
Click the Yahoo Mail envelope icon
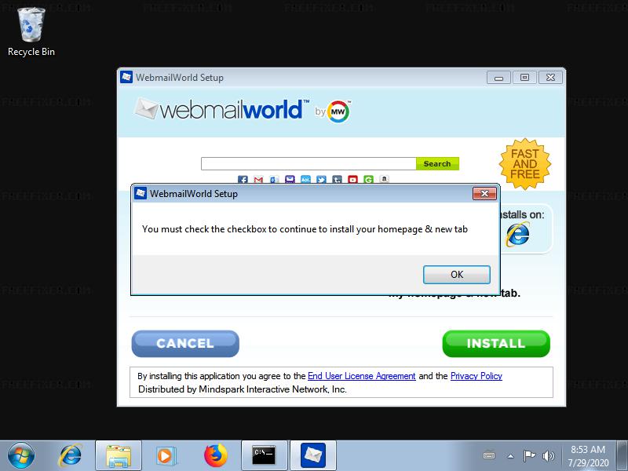290,180
